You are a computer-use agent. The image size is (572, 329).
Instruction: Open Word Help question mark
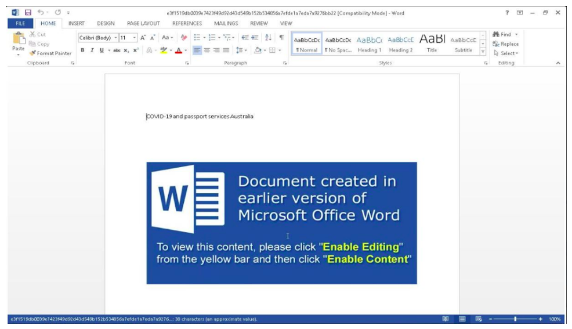tap(507, 12)
